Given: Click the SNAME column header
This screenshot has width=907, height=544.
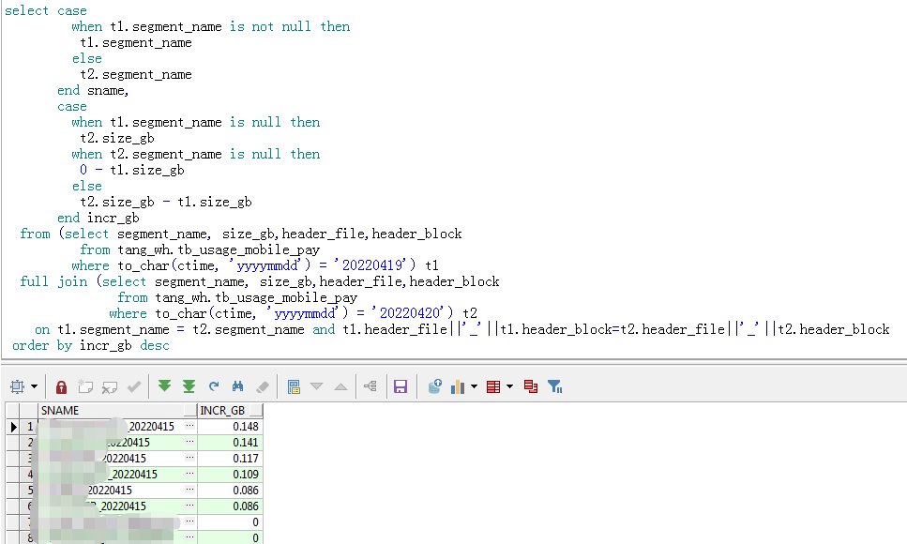Looking at the screenshot, I should (113, 411).
